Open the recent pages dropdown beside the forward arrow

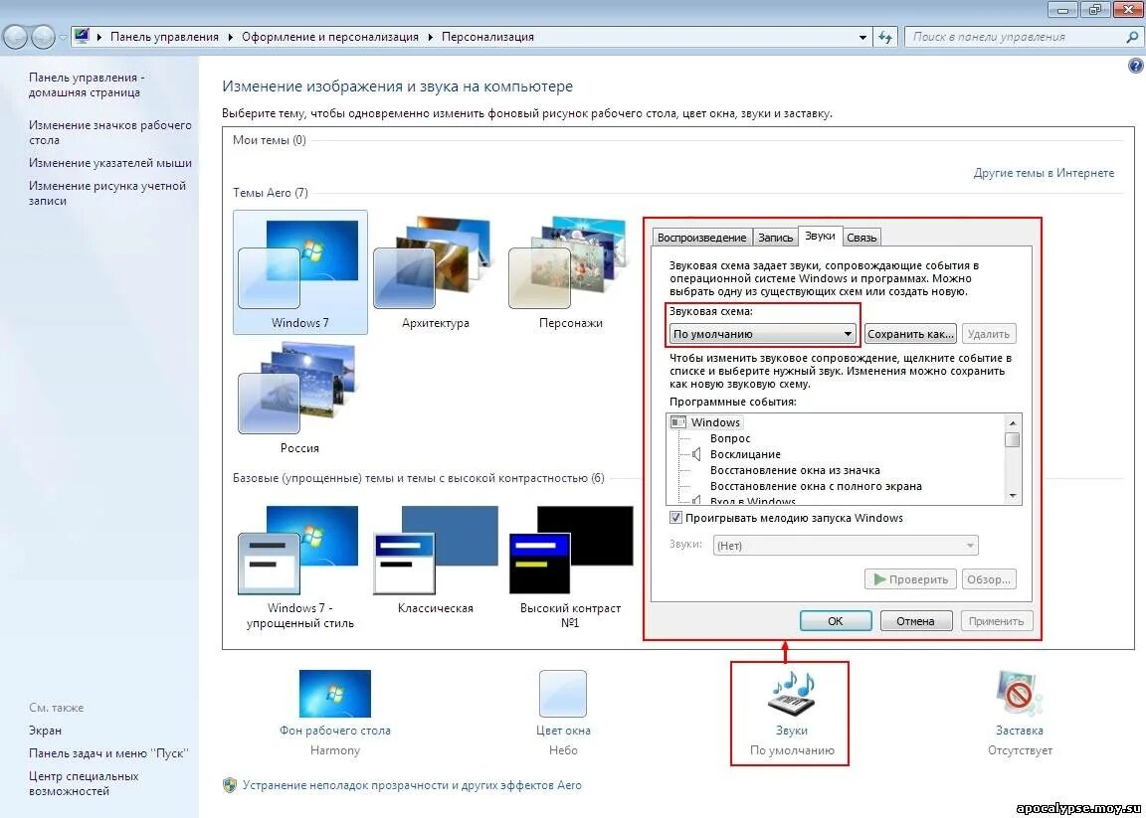pos(63,37)
